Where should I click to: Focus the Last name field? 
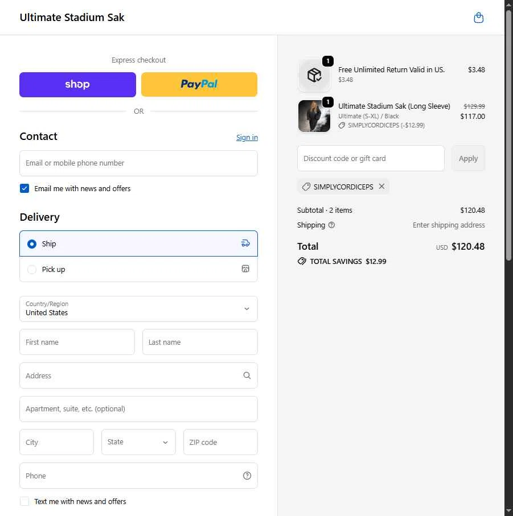coord(200,342)
